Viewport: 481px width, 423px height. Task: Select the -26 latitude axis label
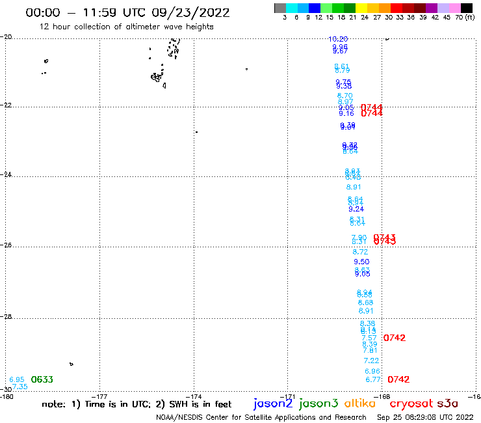tap(6, 245)
